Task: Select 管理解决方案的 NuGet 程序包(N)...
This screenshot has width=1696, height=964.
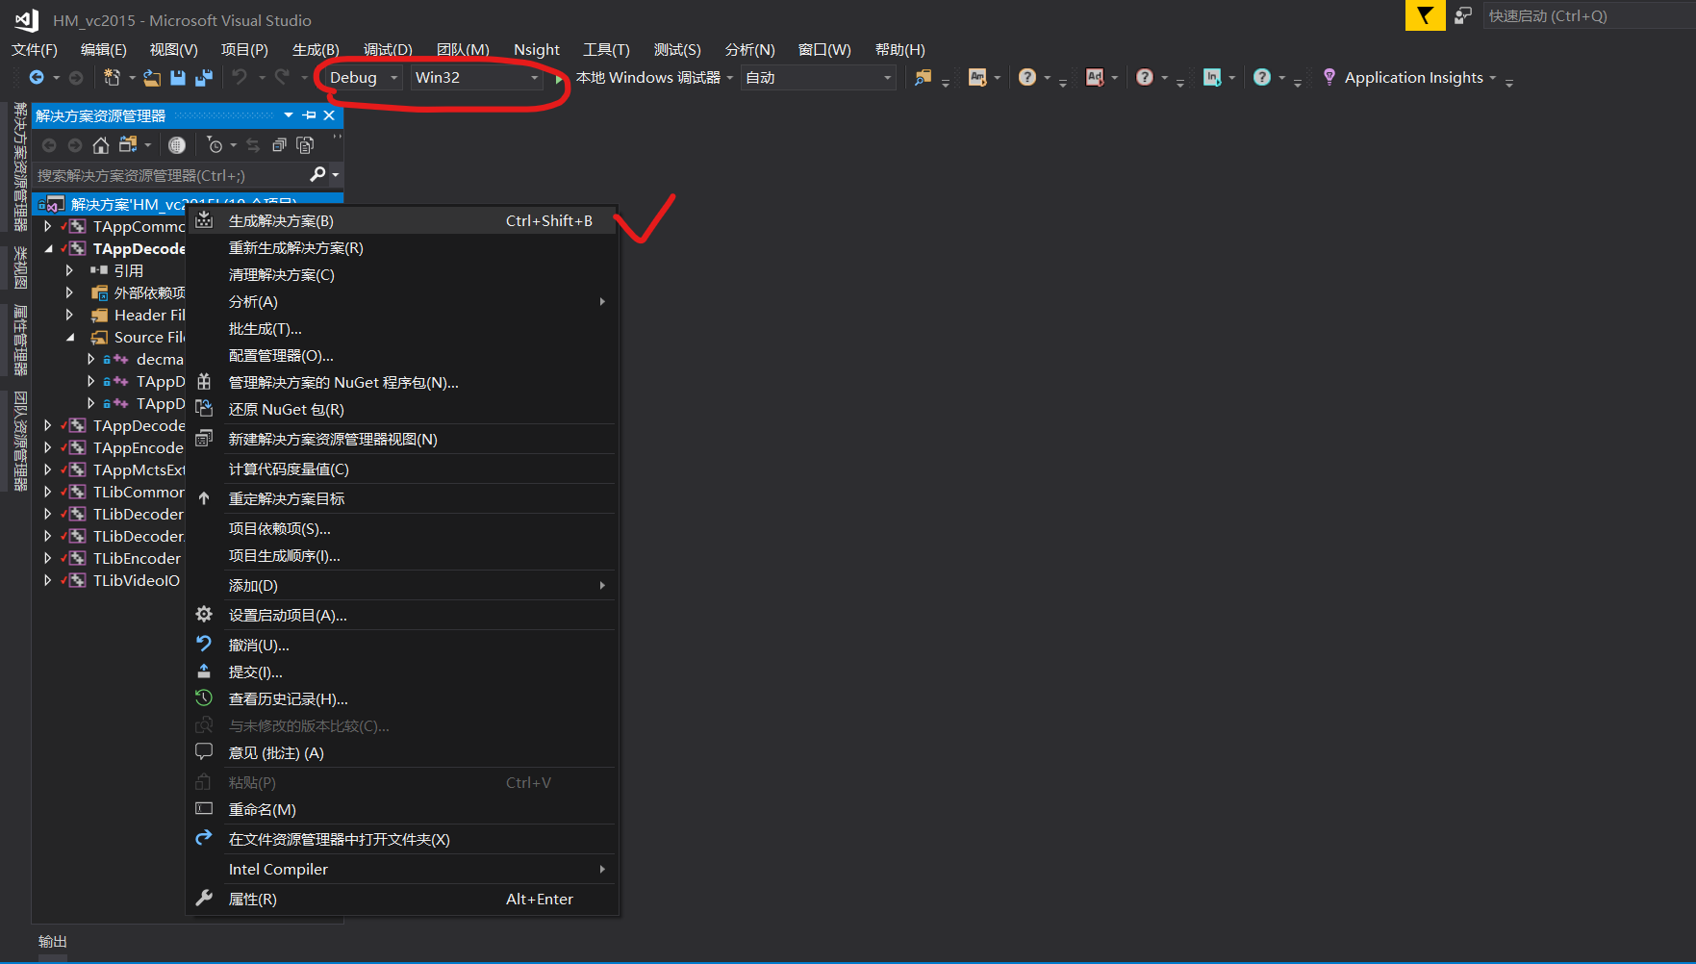Action: pos(401,383)
